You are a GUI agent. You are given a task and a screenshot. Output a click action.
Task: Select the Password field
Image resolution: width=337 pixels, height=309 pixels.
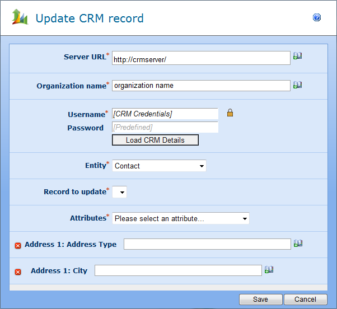click(165, 128)
